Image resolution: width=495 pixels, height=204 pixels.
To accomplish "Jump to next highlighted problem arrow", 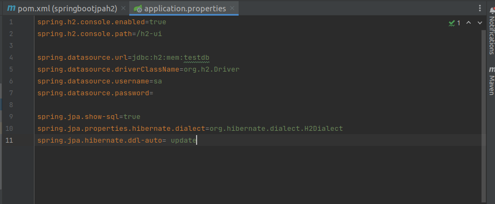I will point(480,23).
